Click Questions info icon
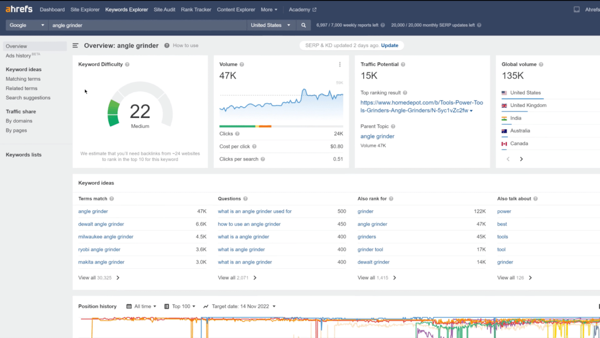 [245, 199]
